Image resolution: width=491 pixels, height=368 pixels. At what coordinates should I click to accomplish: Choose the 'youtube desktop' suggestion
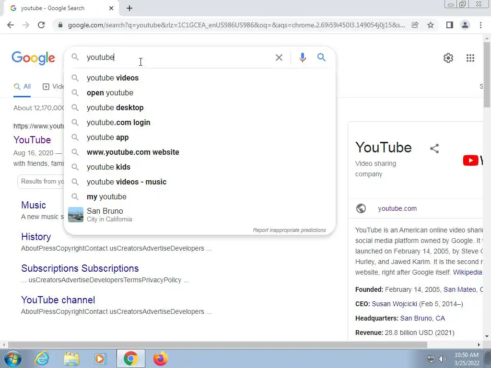point(199,108)
